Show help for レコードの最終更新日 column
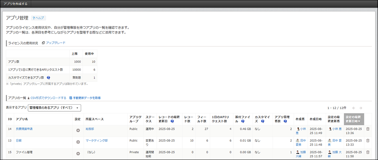 point(172,121)
